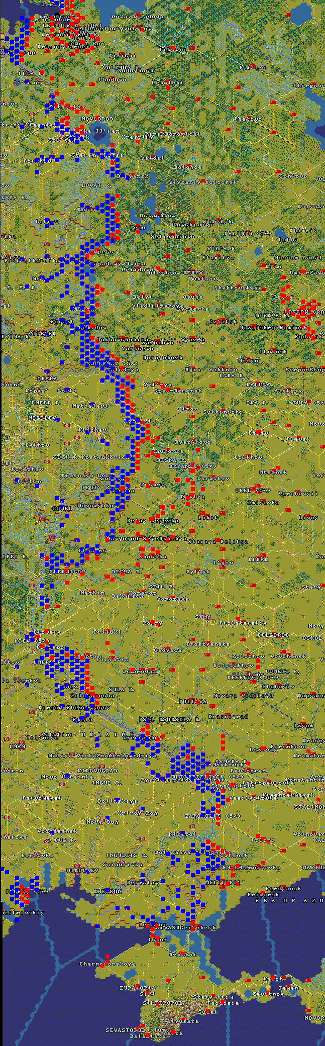
Task: Select the Krivoy Rog town label
Action: coord(138,813)
